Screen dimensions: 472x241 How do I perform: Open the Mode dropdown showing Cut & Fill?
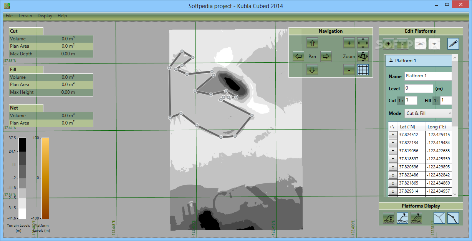pos(428,113)
